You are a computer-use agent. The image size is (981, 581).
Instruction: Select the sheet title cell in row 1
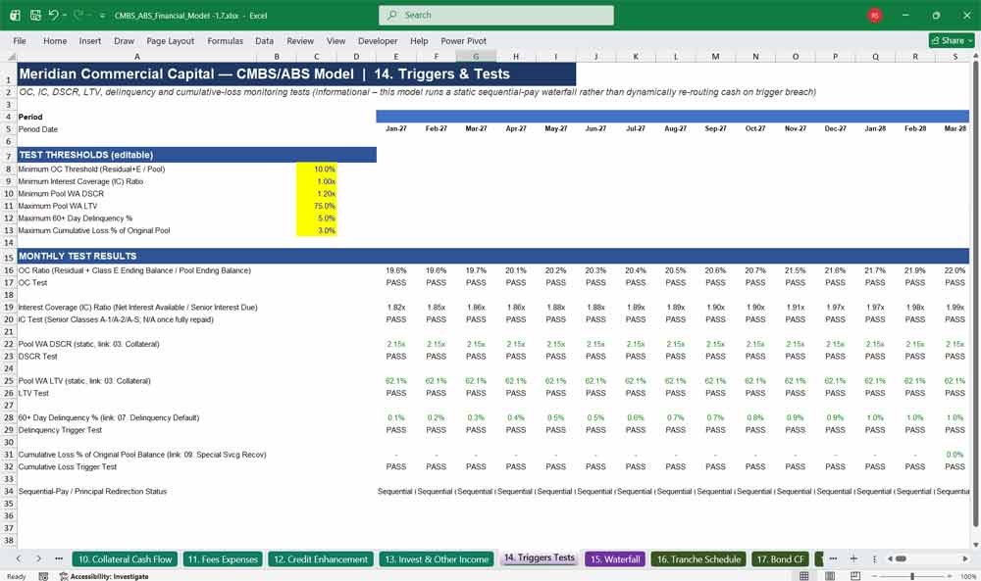[296, 73]
